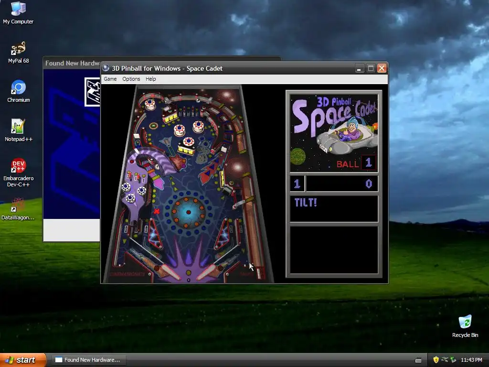Select the MyPal 68 desktop icon
The image size is (489, 367).
[x=18, y=53]
